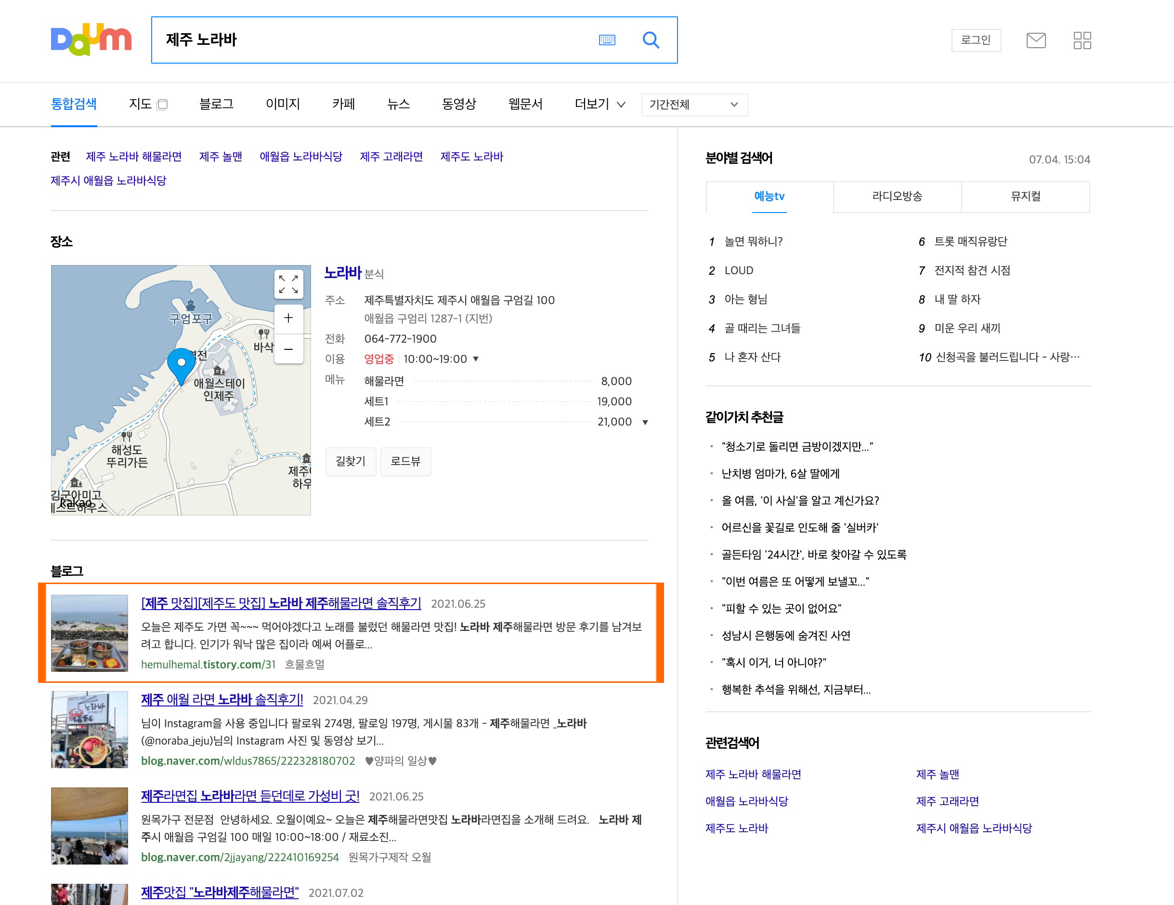Click ranking item 놀면 뭐하니?
1174x905 pixels.
(x=754, y=241)
